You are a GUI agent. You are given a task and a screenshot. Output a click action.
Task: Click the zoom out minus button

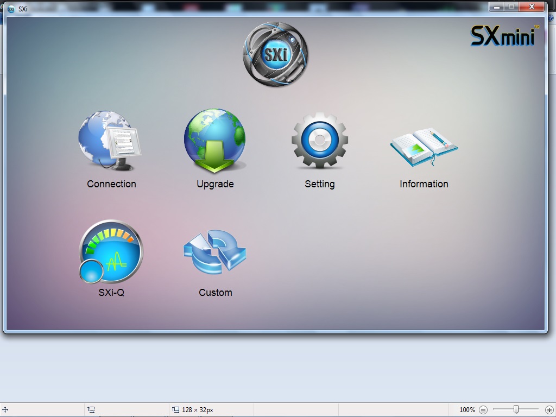(483, 410)
